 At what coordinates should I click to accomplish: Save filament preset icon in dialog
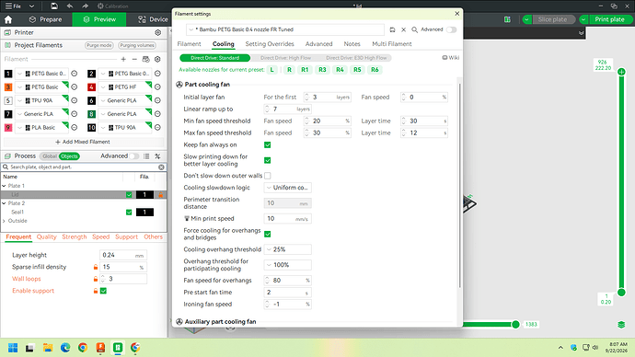392,29
